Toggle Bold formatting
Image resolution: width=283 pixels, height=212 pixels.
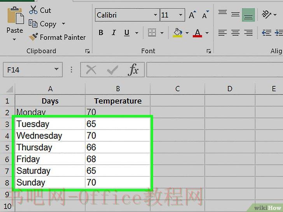point(101,33)
